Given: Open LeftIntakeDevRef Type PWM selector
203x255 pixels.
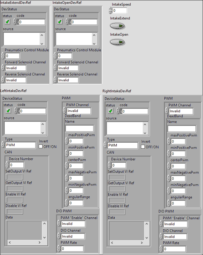Looking at the screenshot, I should point(20,145).
